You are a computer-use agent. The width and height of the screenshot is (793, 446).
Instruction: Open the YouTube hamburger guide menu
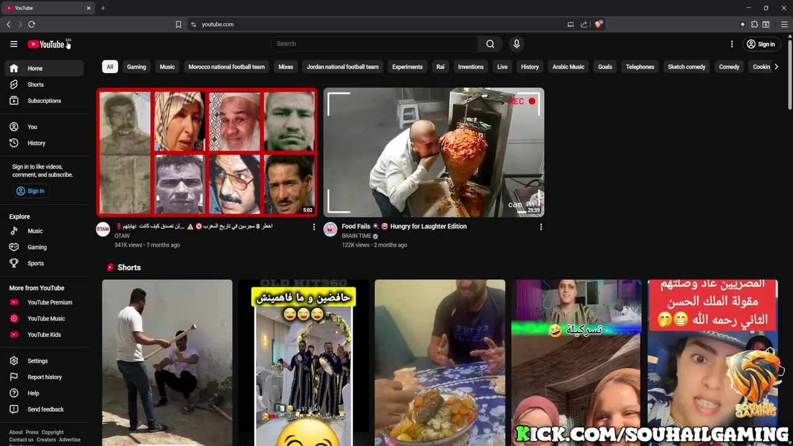coord(14,44)
